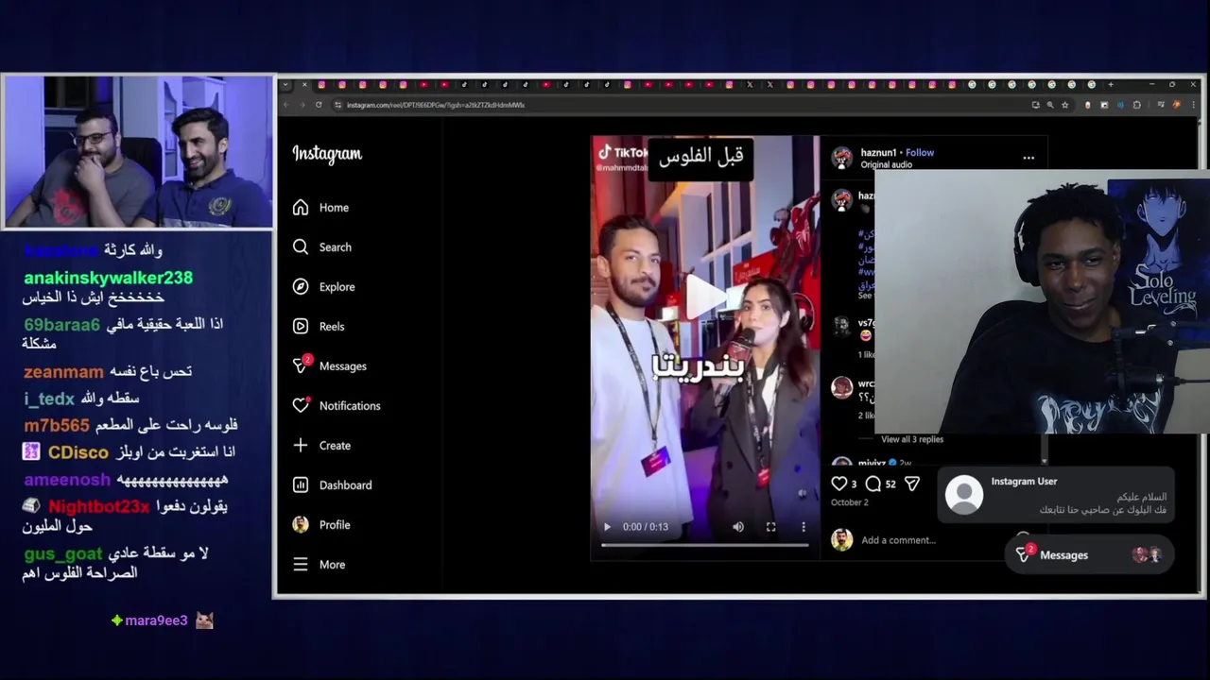Click chat username CDisco
Viewport: 1210px width, 680px height.
pos(78,452)
